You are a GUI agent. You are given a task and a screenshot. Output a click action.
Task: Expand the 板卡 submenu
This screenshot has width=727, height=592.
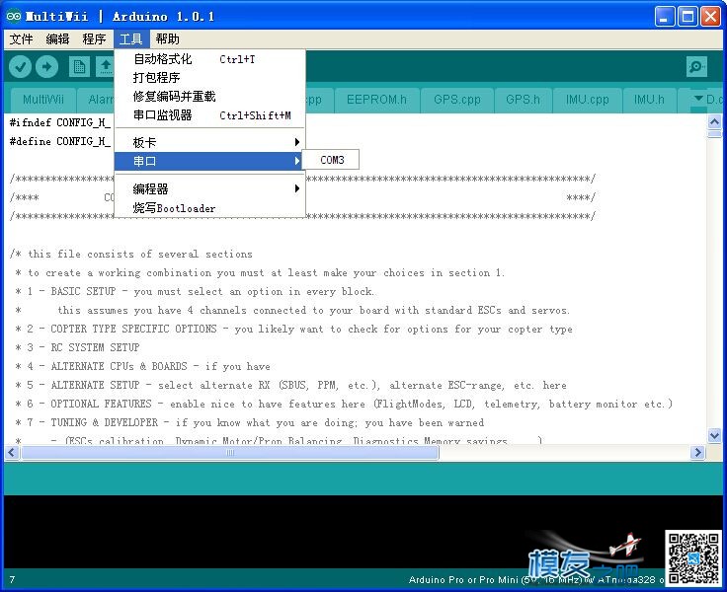click(x=210, y=142)
